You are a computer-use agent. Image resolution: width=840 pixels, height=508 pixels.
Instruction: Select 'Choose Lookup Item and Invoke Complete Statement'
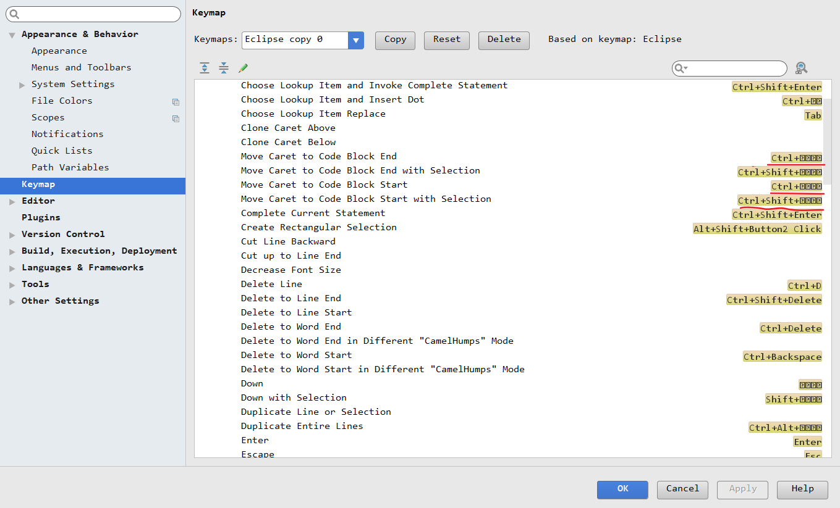pyautogui.click(x=374, y=86)
